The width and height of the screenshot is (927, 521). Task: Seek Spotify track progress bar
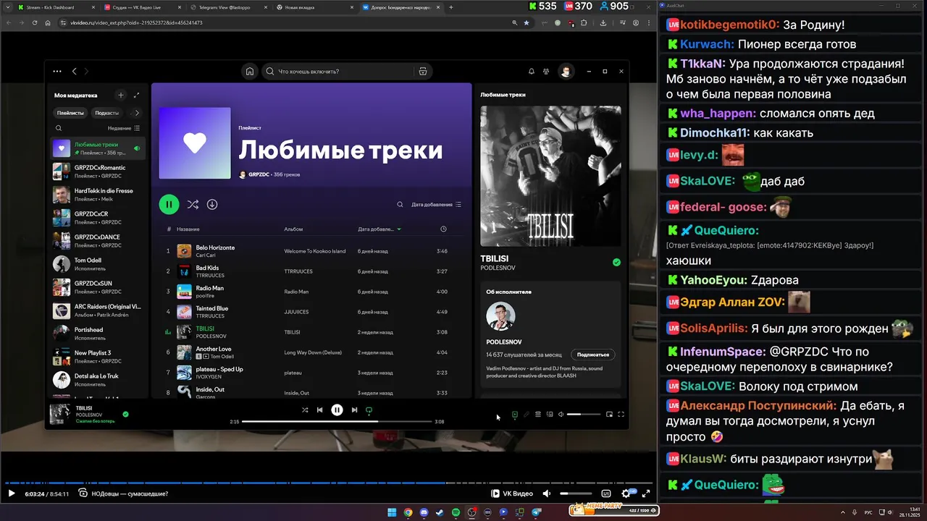click(x=337, y=421)
